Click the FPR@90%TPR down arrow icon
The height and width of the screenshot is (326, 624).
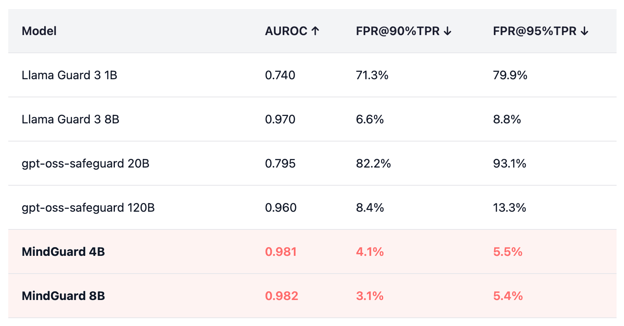448,31
